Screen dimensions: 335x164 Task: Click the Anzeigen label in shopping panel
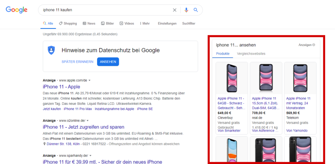(305, 45)
